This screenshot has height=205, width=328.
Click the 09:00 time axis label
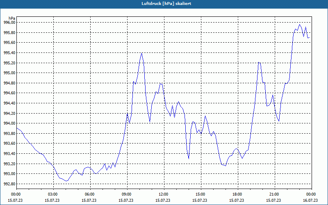coord(128,194)
